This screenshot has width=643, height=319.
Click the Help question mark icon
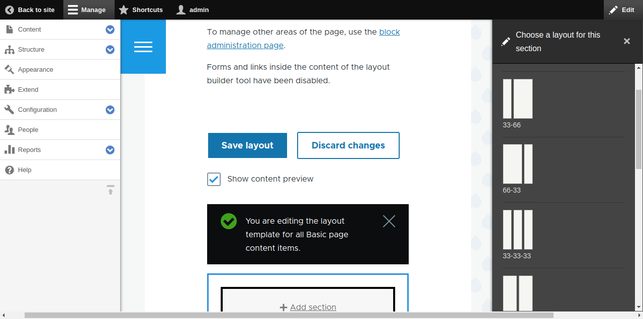tap(9, 170)
